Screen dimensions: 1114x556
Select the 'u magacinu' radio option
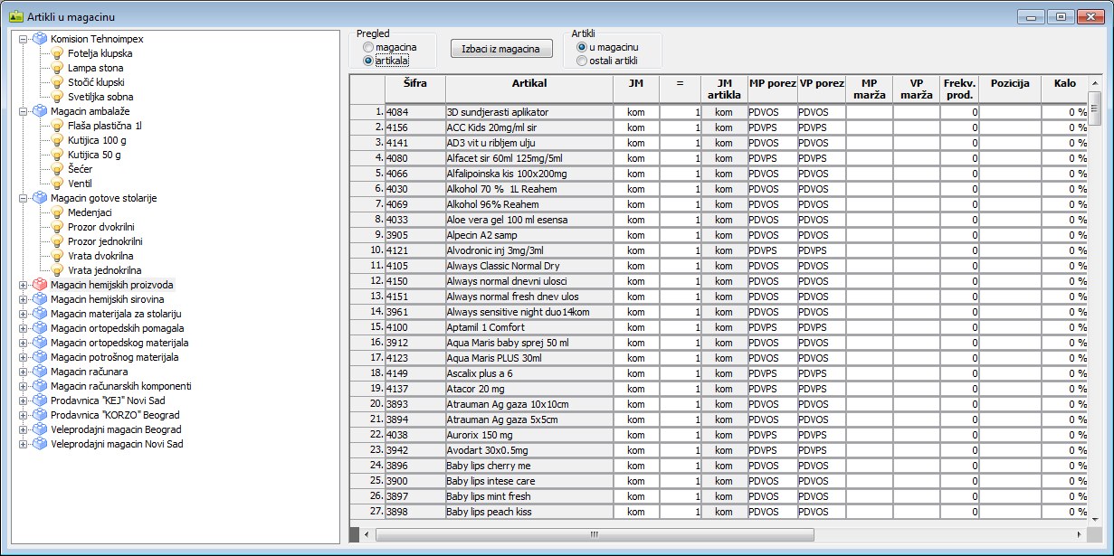point(581,47)
